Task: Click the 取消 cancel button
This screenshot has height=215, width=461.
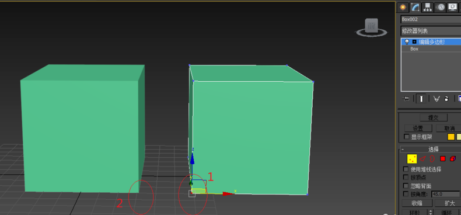Action: tap(449, 129)
